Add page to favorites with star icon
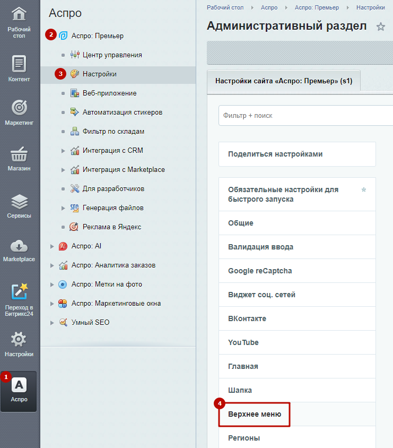The image size is (393, 448). pyautogui.click(x=381, y=27)
